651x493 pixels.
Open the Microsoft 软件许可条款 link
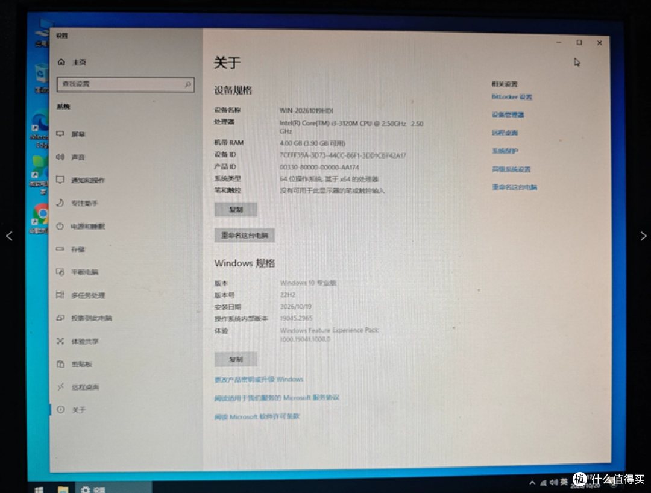[257, 416]
